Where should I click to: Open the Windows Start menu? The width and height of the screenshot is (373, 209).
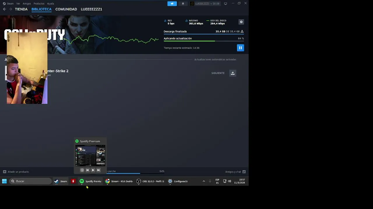coord(4,181)
